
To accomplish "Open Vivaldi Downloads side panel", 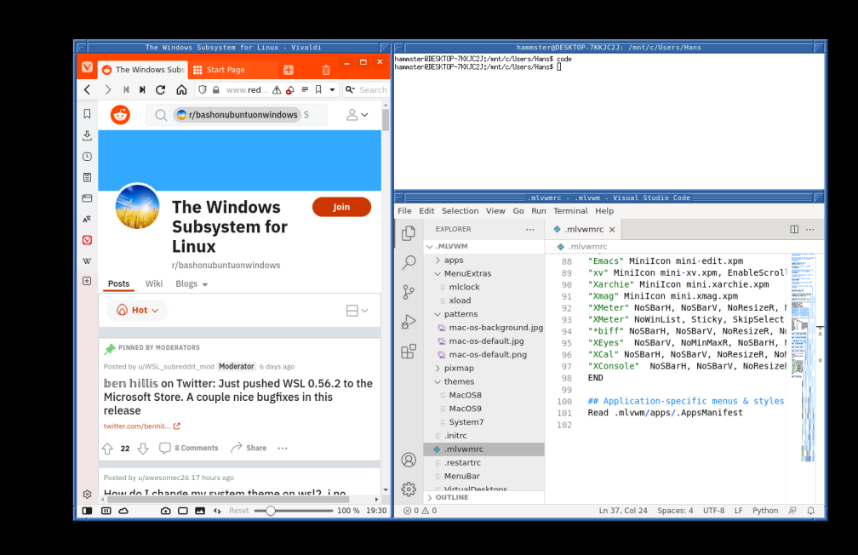I will pos(87,135).
